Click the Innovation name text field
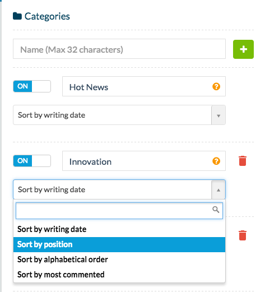The height and width of the screenshot is (292, 265). click(x=144, y=161)
